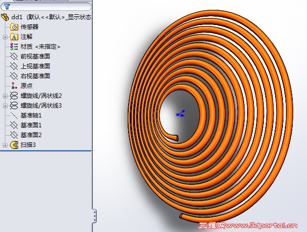Image resolution: width=307 pixels, height=232 pixels.
Task: Select the 螺旋线/涡状线2 label
Action: 41,96
